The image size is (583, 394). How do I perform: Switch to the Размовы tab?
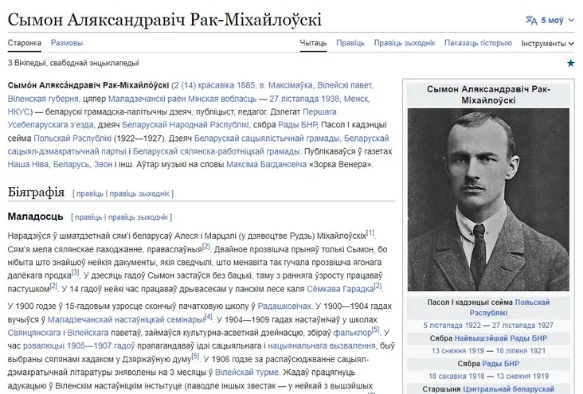pyautogui.click(x=67, y=43)
